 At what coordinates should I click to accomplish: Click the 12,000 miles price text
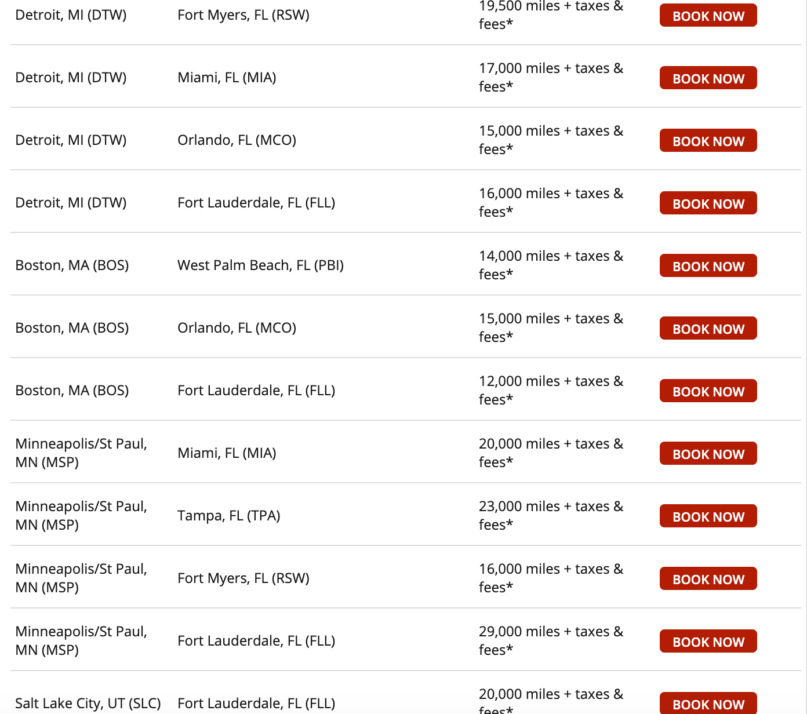(550, 390)
